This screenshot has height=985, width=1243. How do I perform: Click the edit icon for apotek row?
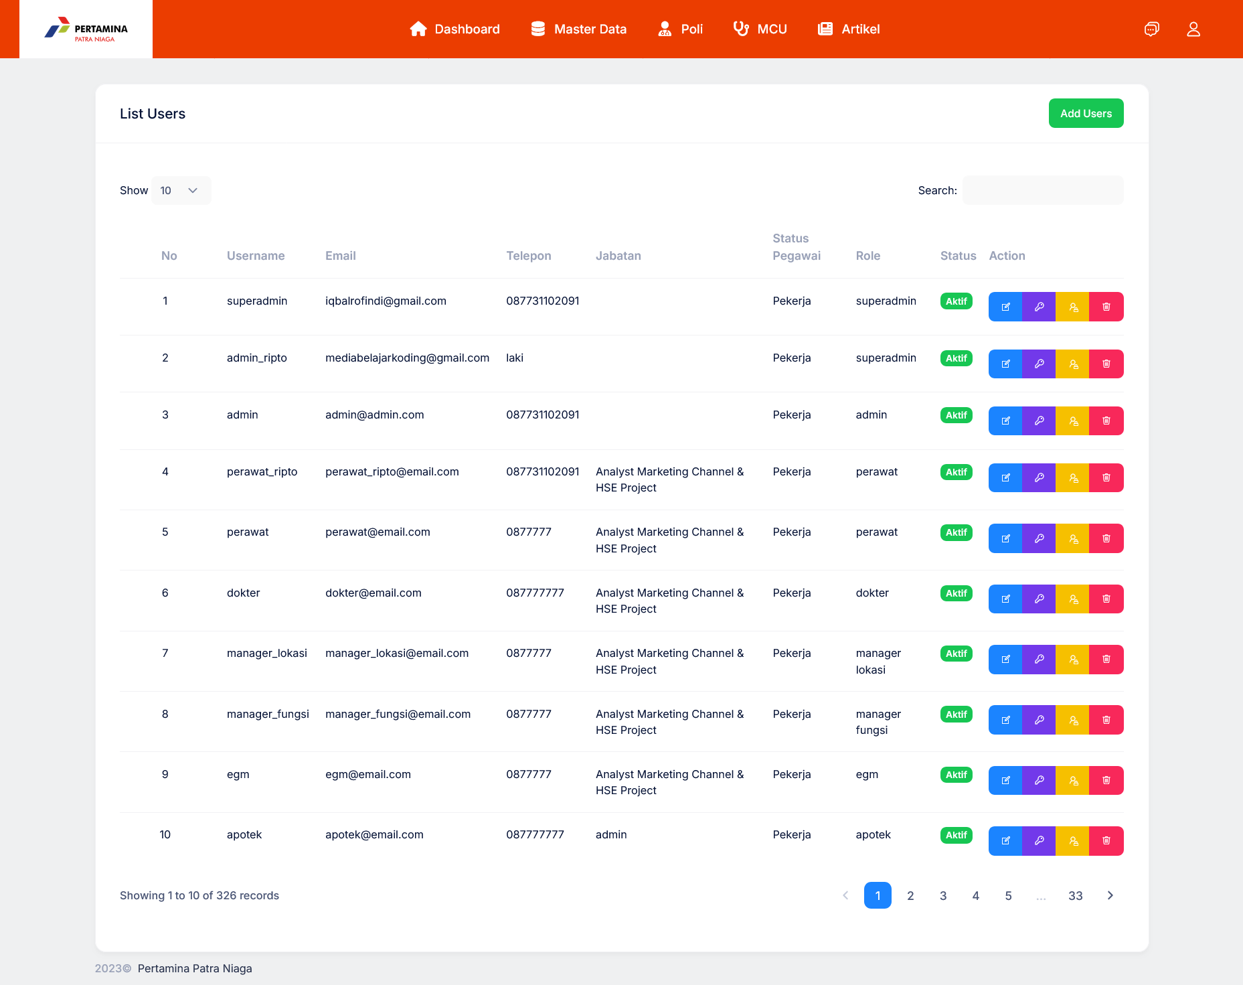click(1005, 841)
